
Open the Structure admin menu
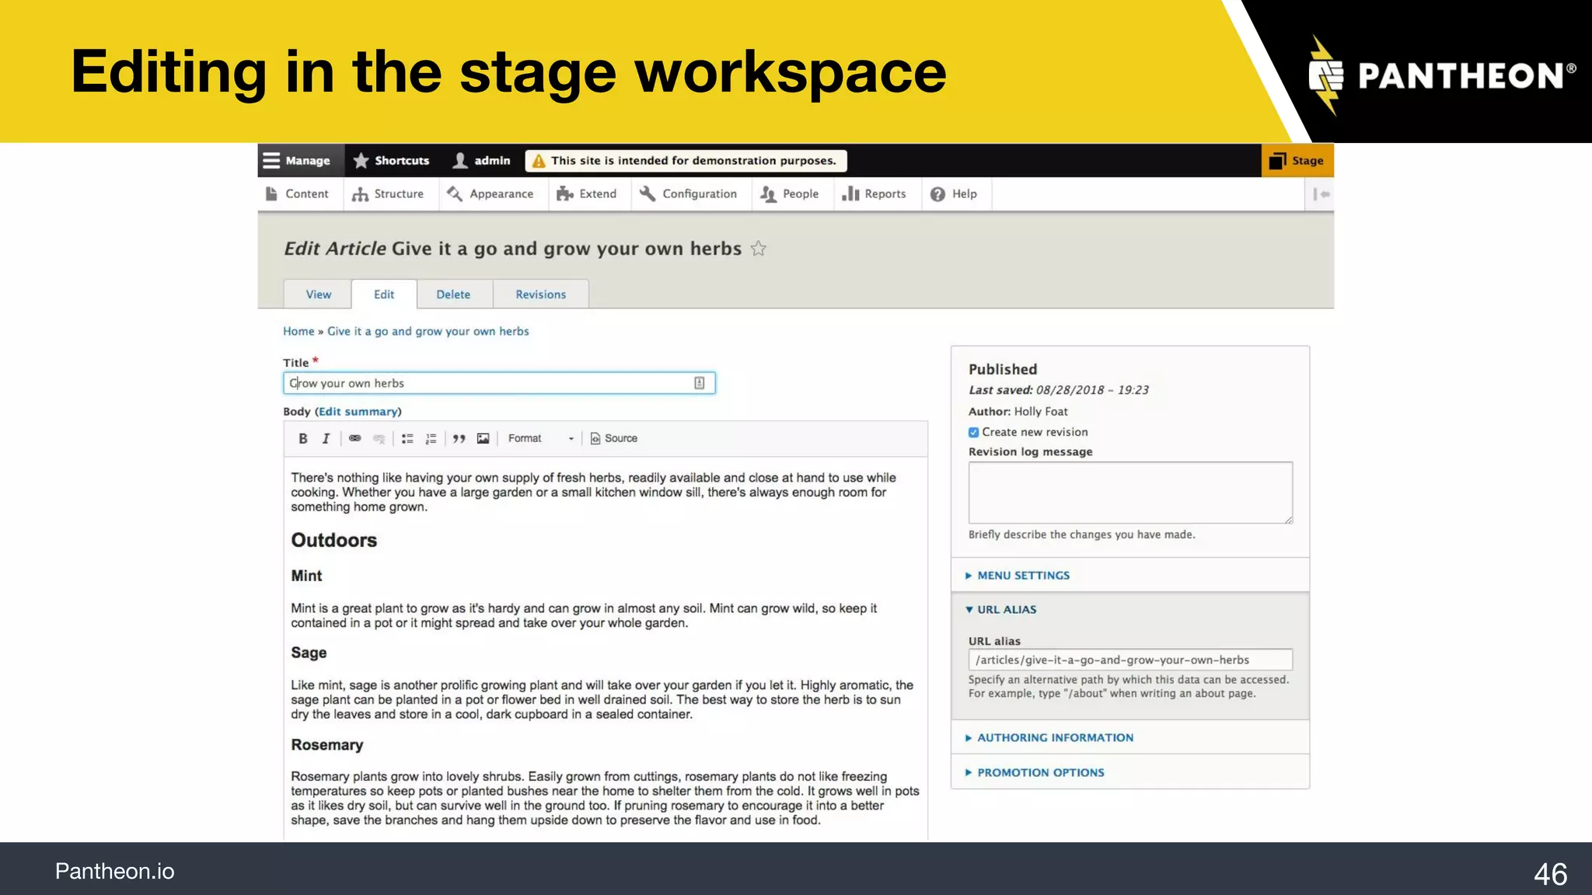pos(388,193)
